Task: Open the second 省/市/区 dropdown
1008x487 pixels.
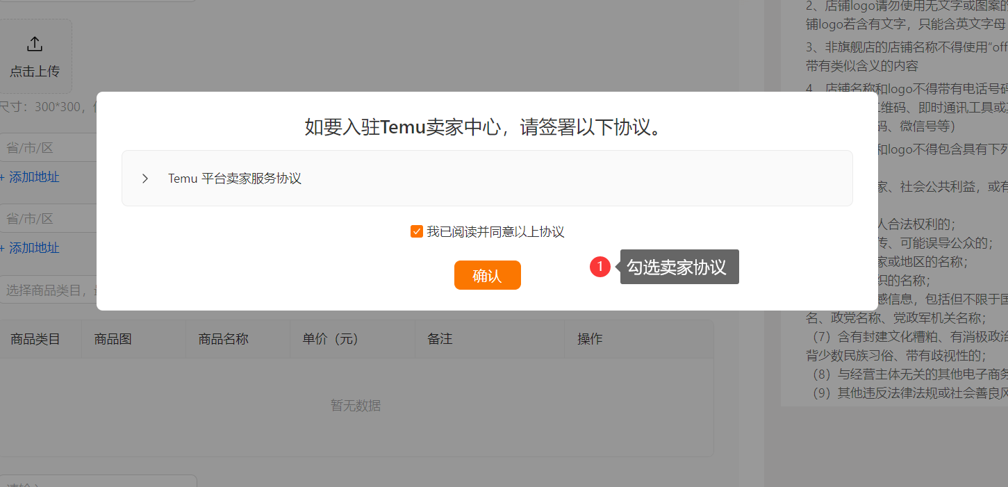Action: click(48, 218)
